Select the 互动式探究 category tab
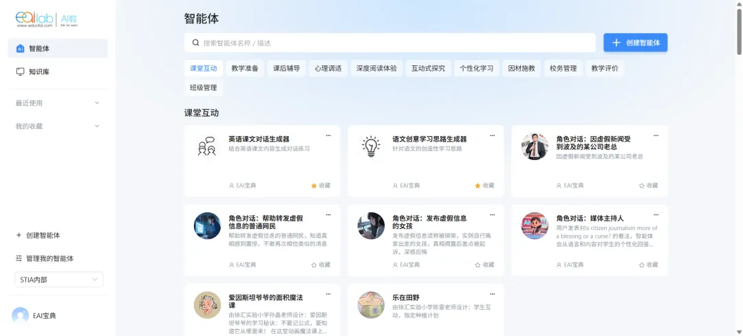Viewport: 743px width, 336px height. (x=429, y=68)
